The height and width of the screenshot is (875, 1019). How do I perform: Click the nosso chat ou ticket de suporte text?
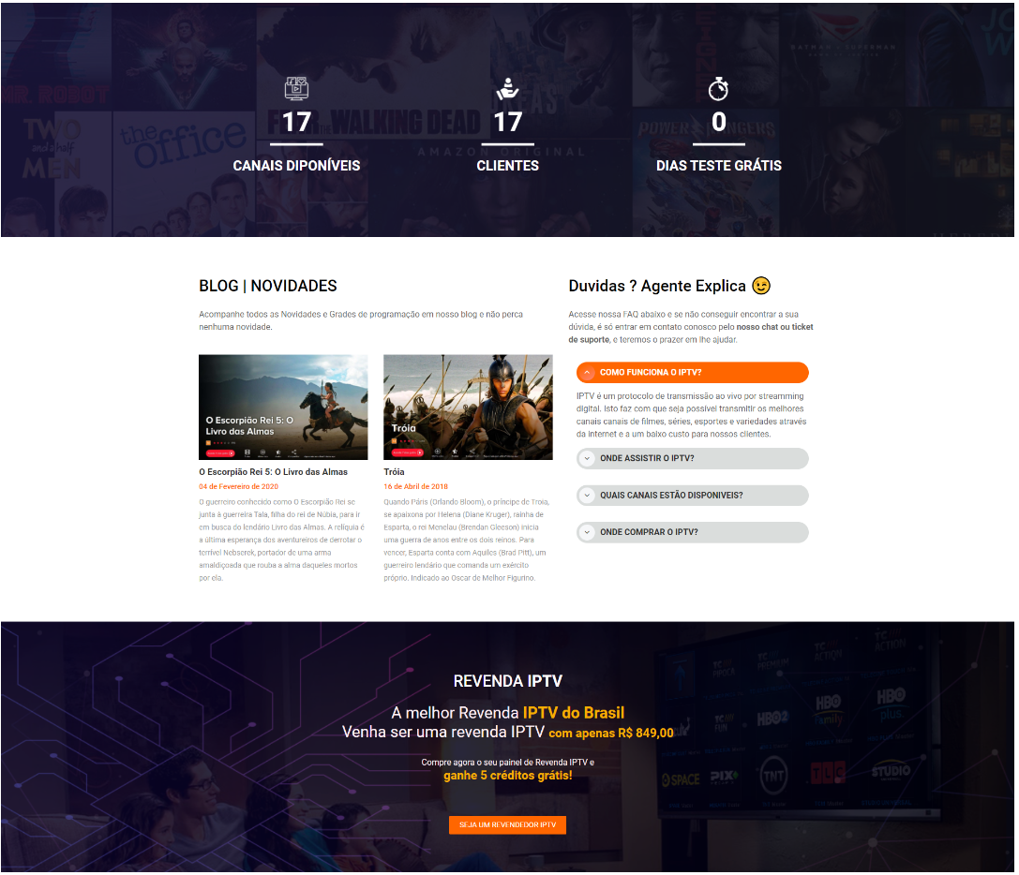point(691,334)
